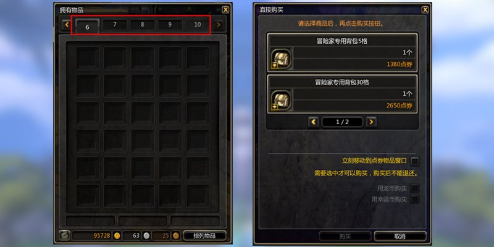
Task: Select the 冒险家专用背包30格 product row
Action: 343,94
